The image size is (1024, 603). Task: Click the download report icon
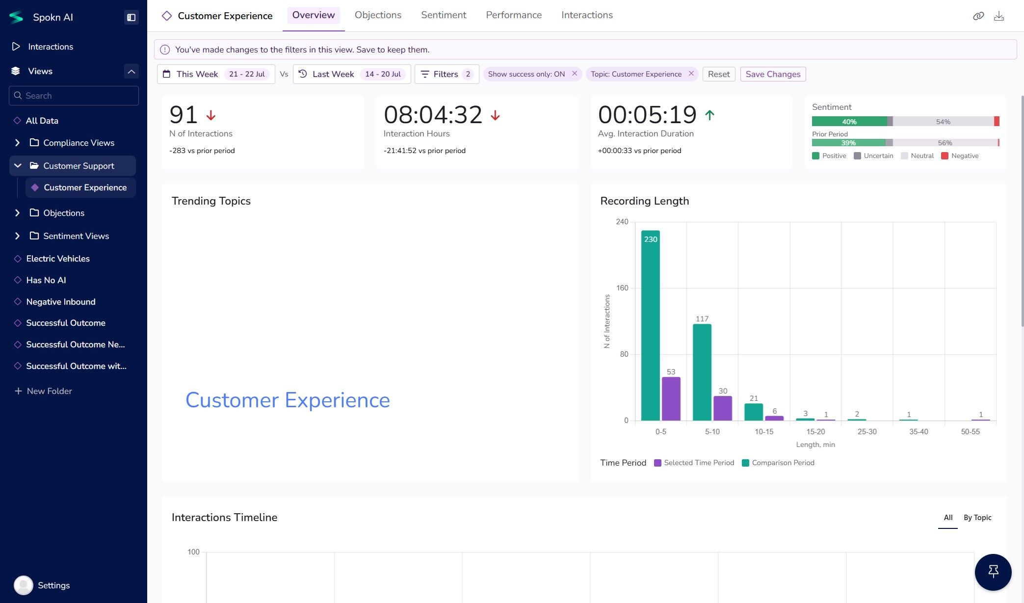point(998,16)
